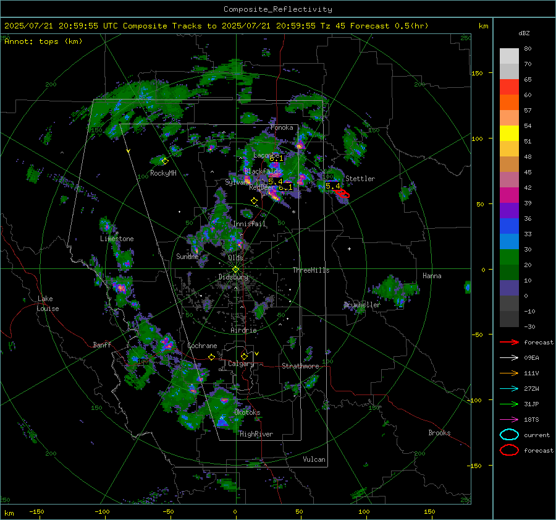Image resolution: width=556 pixels, height=520 pixels.
Task: Click the cyan 27ZW track arrow
Action: point(509,389)
